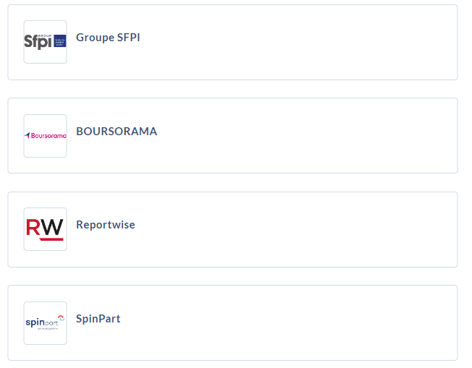Click the blue square in SFPI logo
Screen dimensions: 472x368
point(60,41)
